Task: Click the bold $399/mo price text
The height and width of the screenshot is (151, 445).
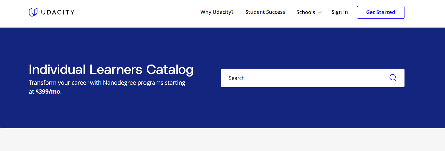Action: tap(48, 92)
